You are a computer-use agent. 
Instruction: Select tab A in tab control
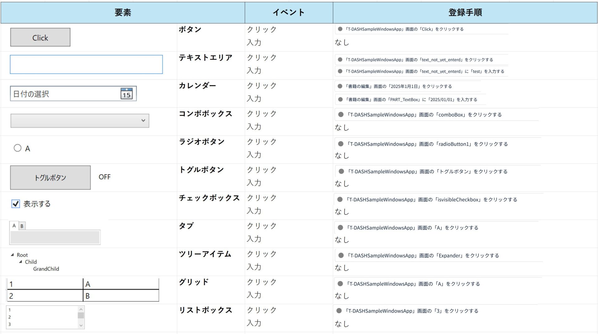(x=14, y=226)
